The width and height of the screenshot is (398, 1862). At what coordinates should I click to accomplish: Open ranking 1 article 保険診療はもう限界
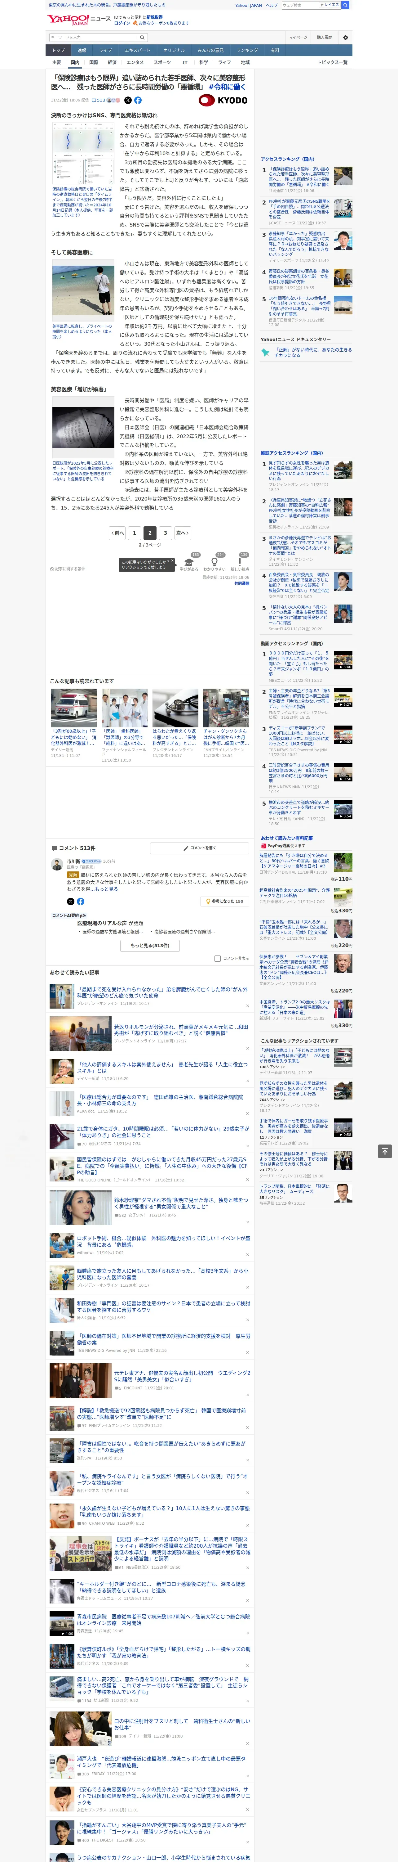299,177
